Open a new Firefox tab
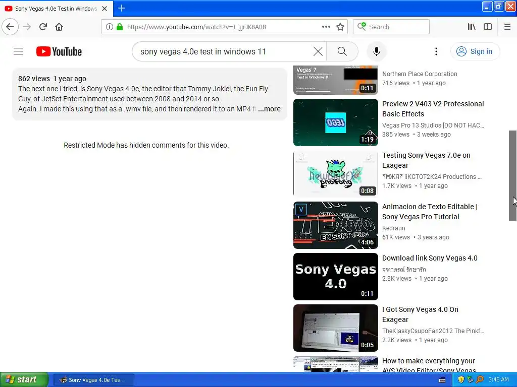517x387 pixels. (122, 8)
